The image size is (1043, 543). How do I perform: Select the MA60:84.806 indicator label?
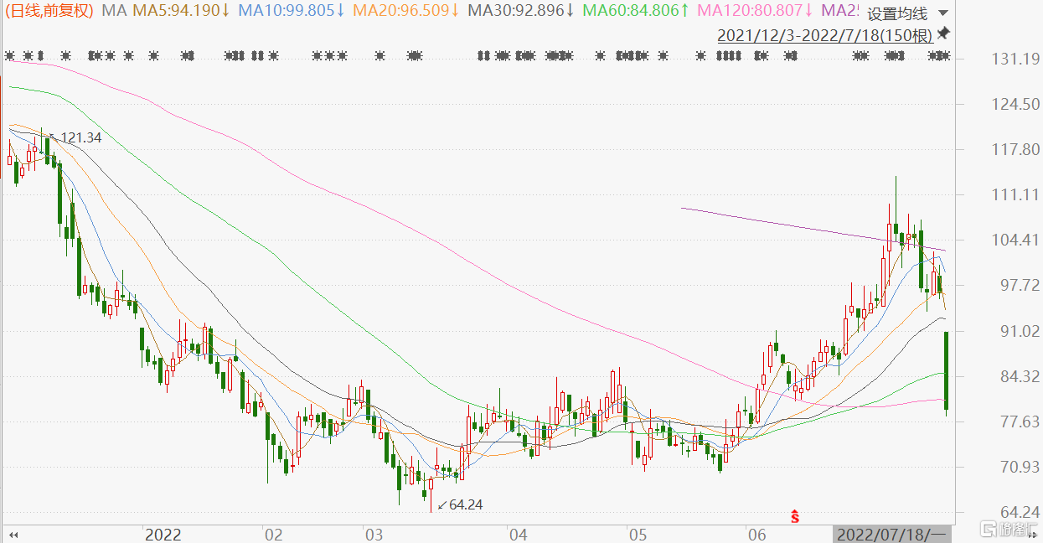click(636, 11)
